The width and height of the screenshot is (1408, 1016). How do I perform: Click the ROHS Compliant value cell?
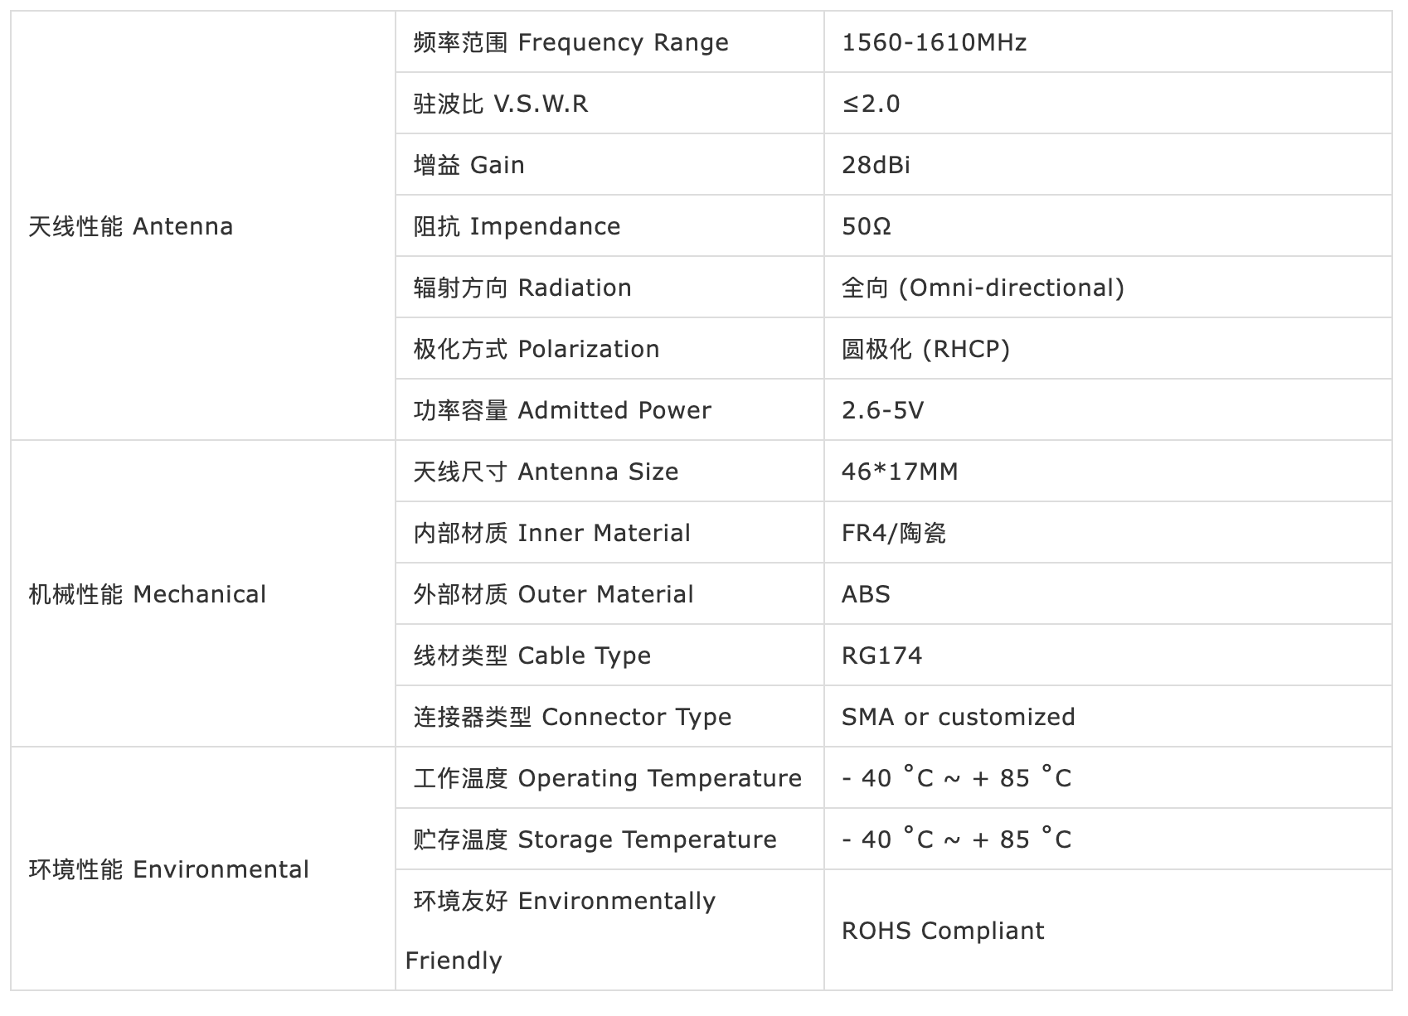[943, 931]
